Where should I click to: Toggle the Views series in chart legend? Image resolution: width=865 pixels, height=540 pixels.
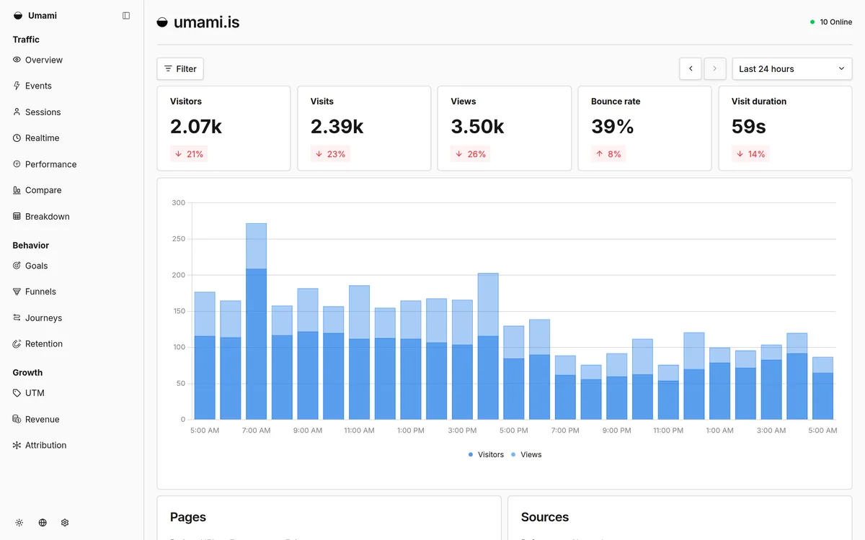point(526,454)
